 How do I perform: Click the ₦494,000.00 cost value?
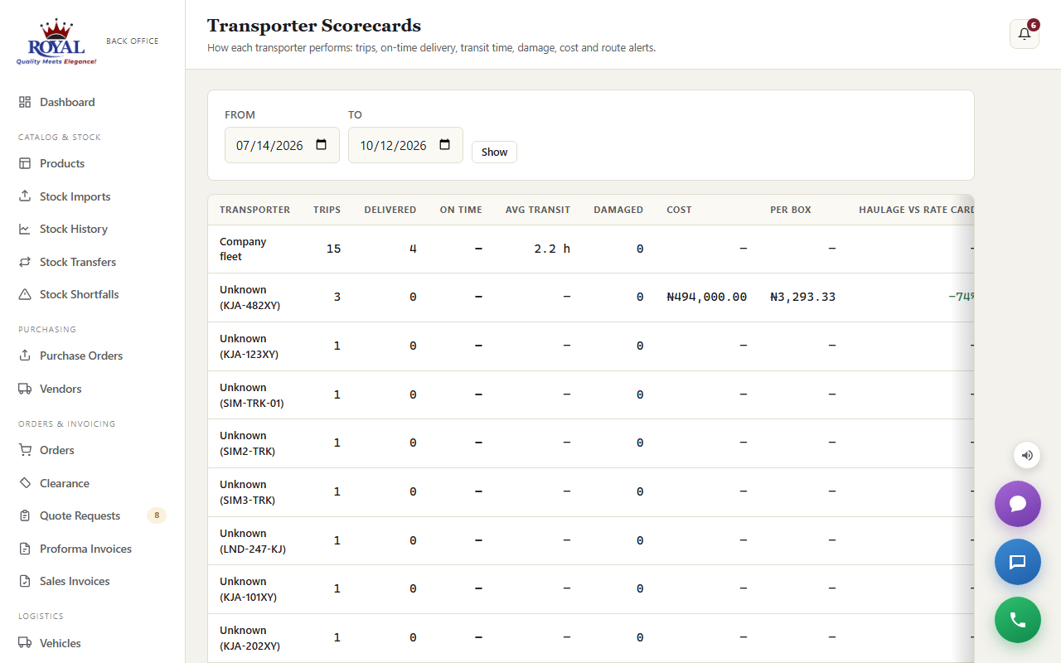click(707, 297)
